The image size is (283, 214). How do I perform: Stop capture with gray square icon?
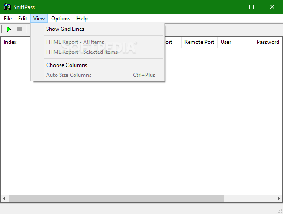[x=19, y=29]
